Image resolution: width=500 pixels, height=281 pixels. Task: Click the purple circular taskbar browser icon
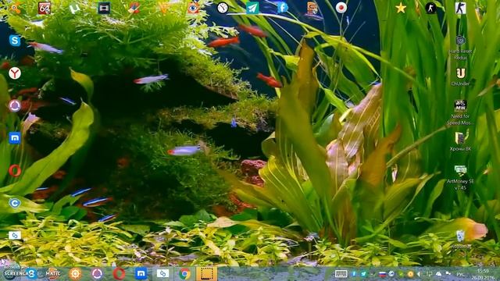[97, 274]
